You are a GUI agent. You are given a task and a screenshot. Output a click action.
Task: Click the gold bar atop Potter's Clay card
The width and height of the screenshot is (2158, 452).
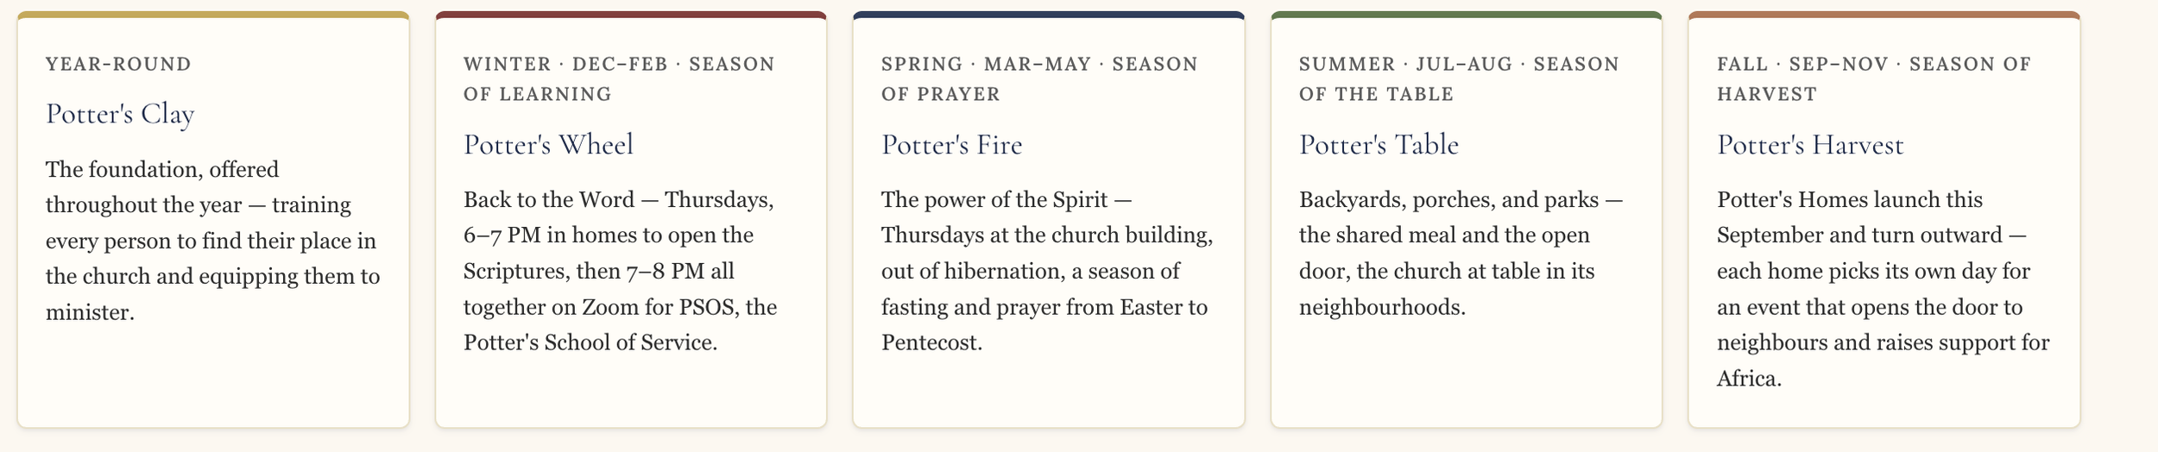coord(213,15)
